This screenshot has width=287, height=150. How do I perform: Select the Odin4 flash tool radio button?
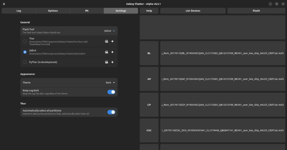[x=25, y=52]
